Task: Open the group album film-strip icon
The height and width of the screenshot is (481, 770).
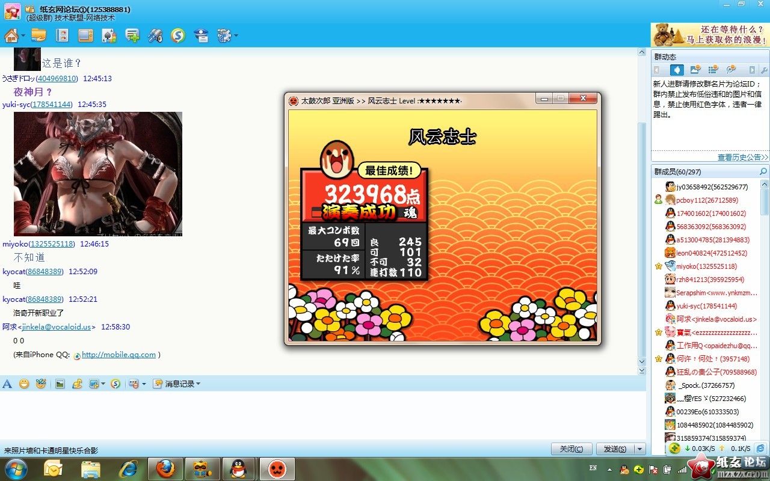Action: (62, 35)
